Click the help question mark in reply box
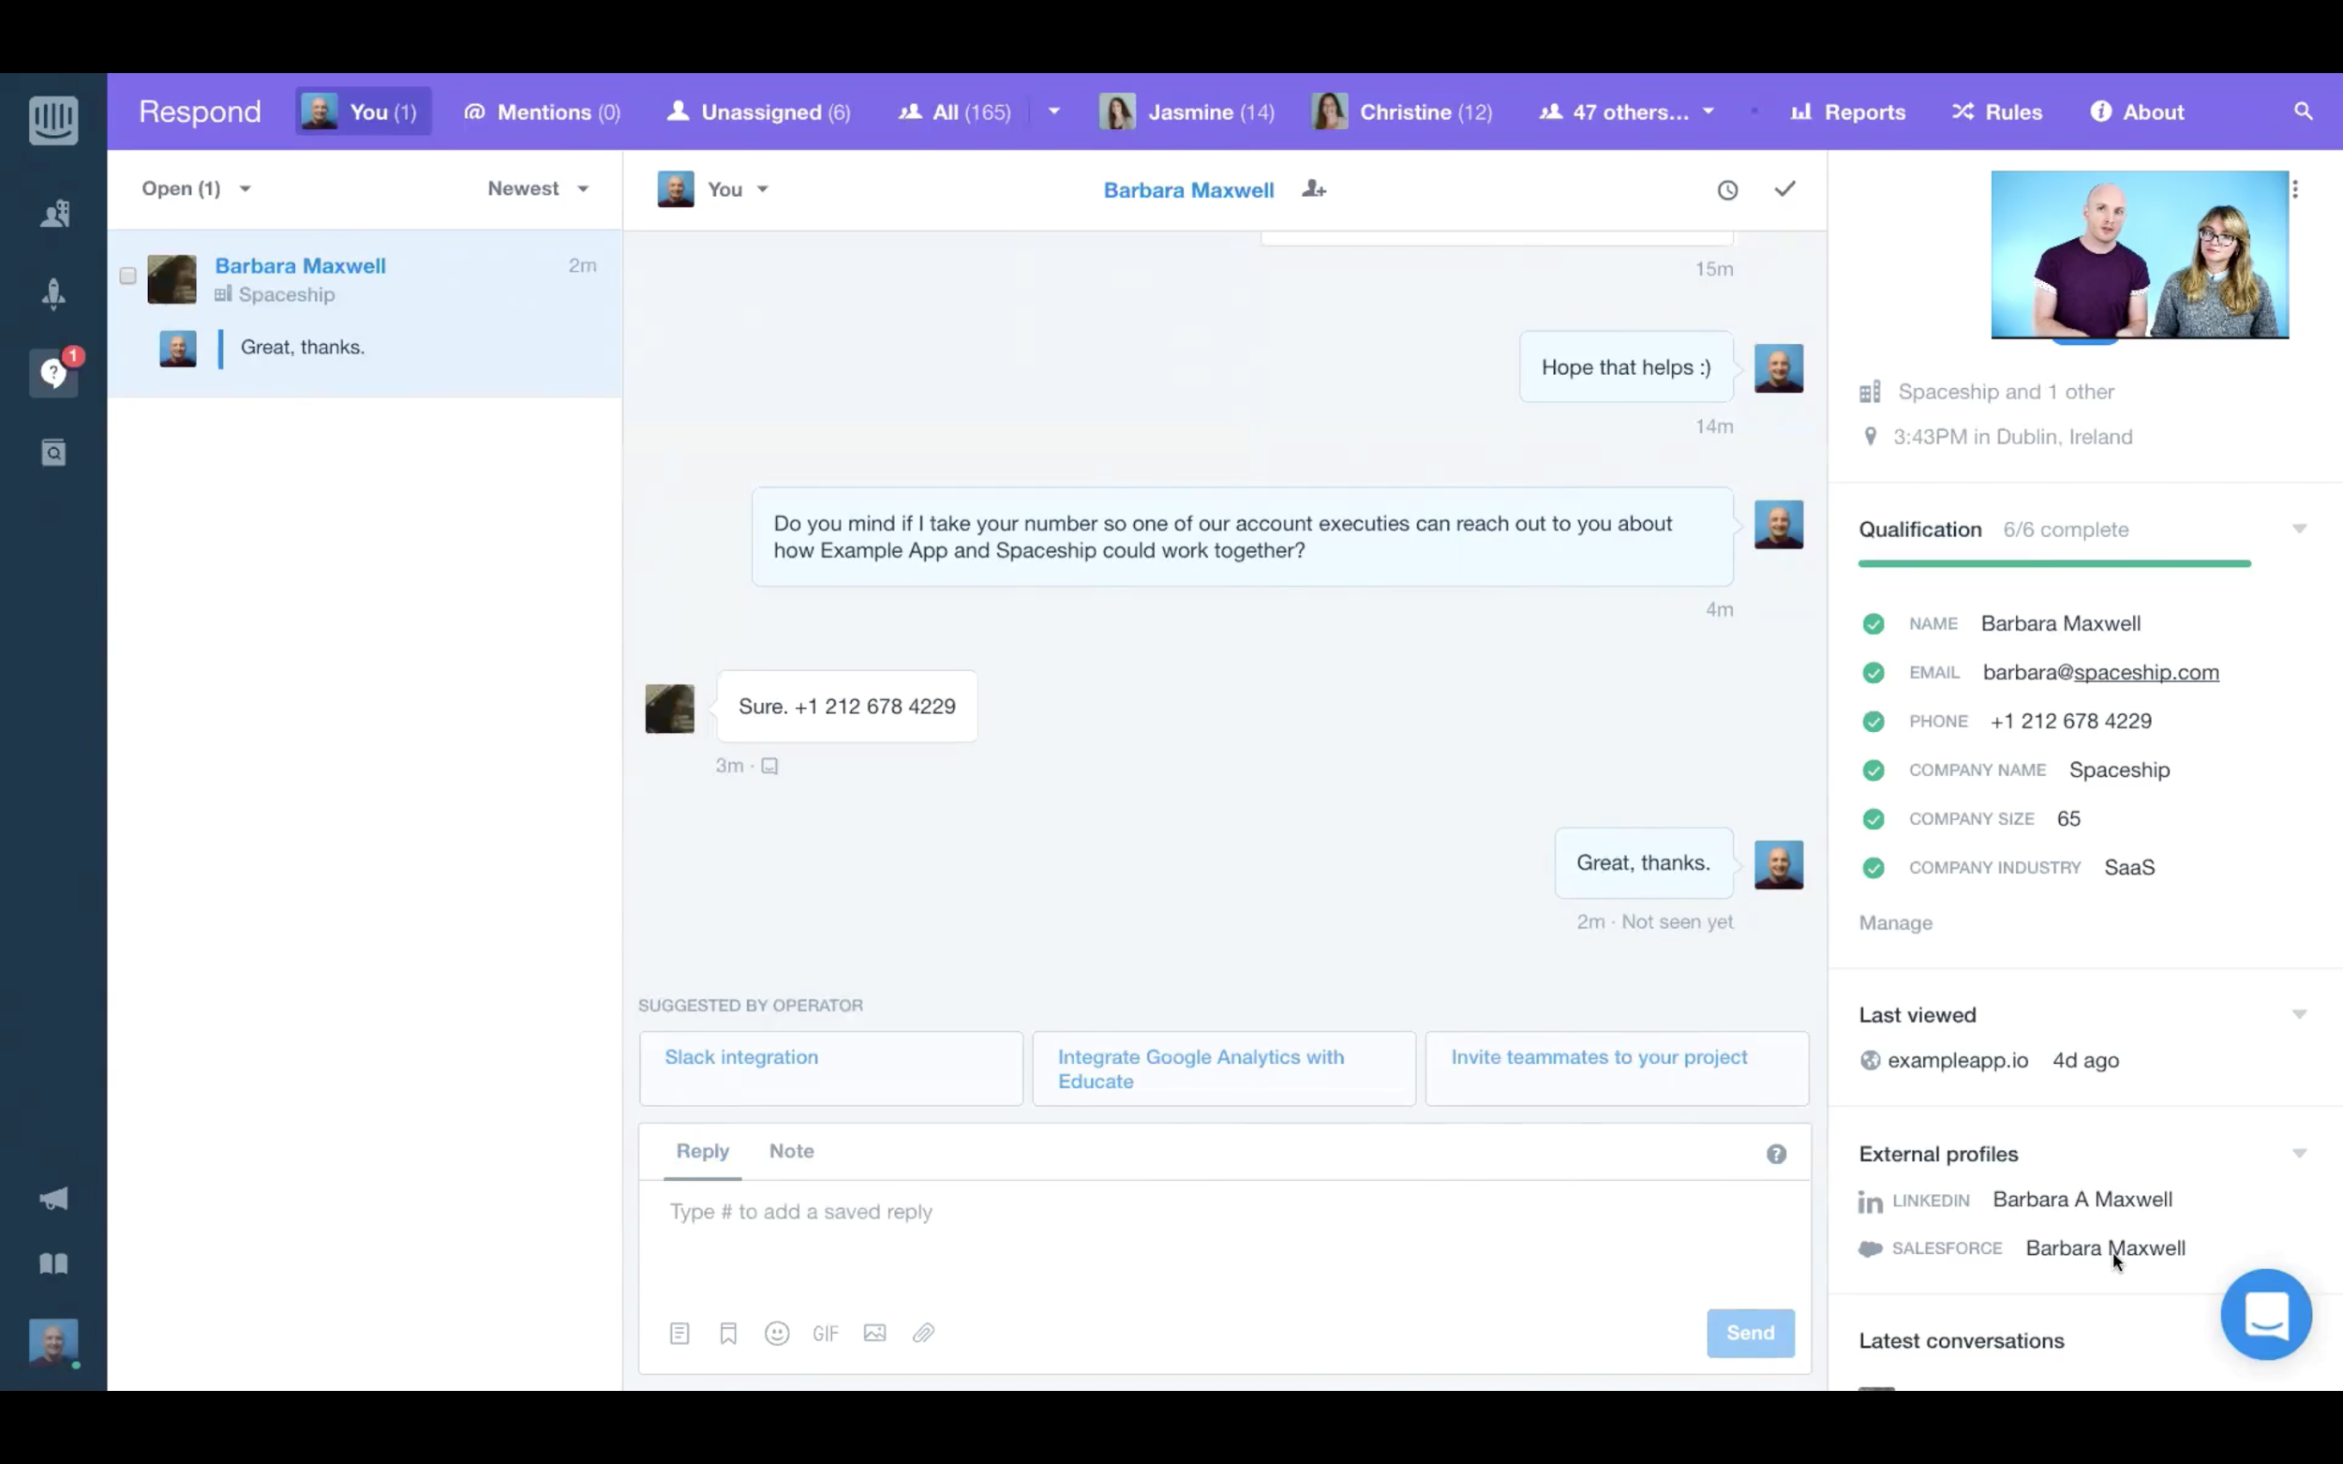 click(x=1776, y=1153)
